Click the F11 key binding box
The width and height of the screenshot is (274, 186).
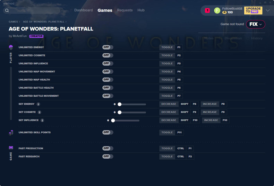point(179,132)
